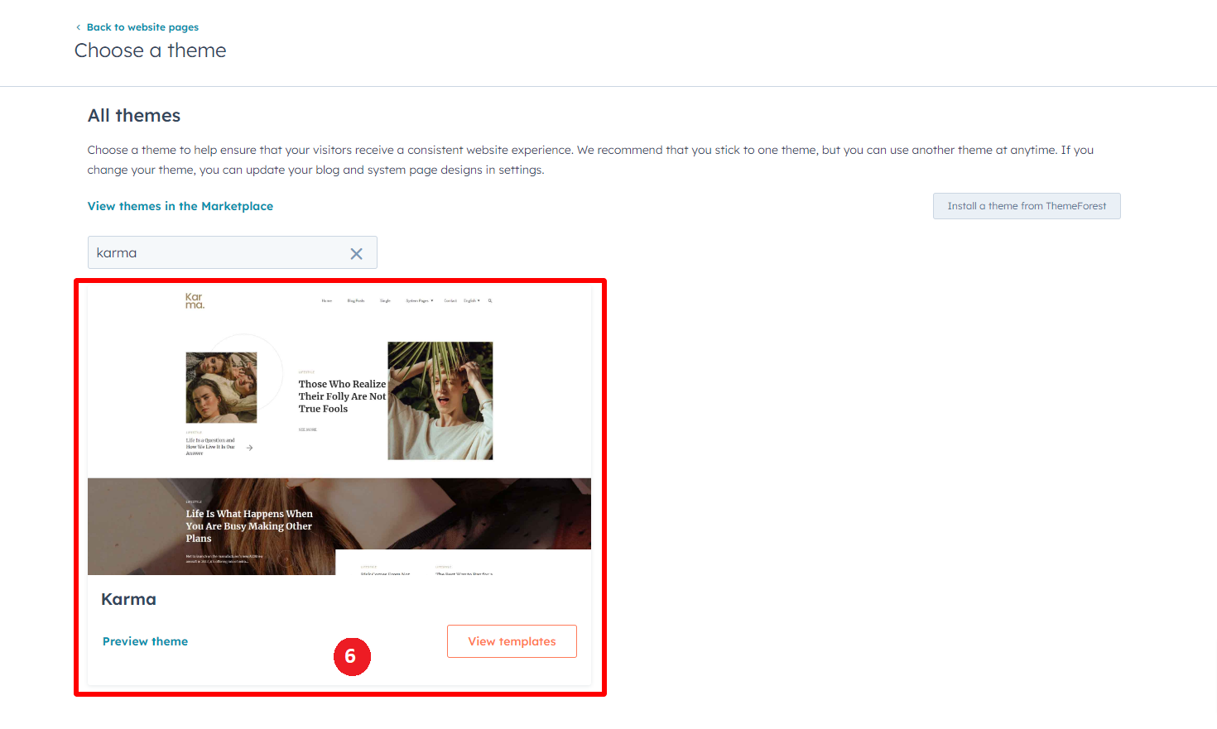Click the Karma logo in the theme preview
This screenshot has width=1217, height=729.
click(195, 301)
